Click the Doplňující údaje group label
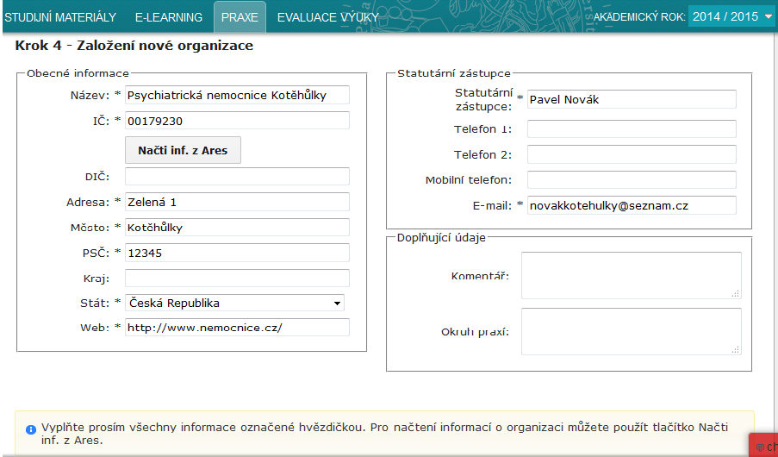778x457 pixels. coord(441,237)
